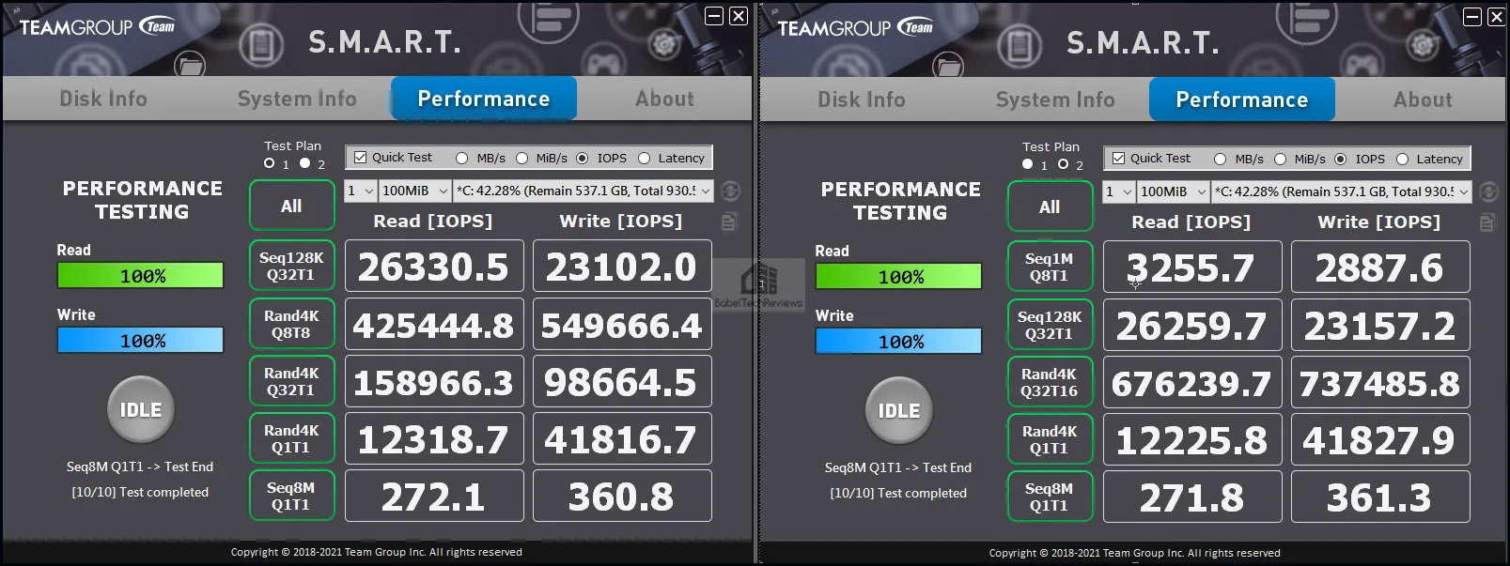The width and height of the screenshot is (1510, 566).
Task: Click the round IDLE button in right window
Action: (899, 410)
